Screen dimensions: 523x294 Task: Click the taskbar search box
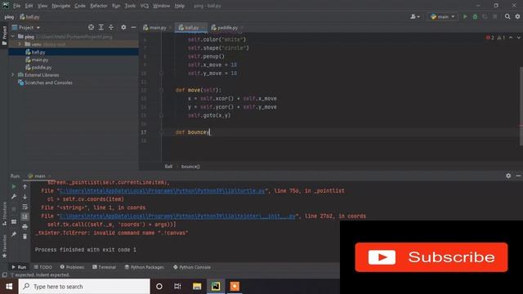click(84, 287)
